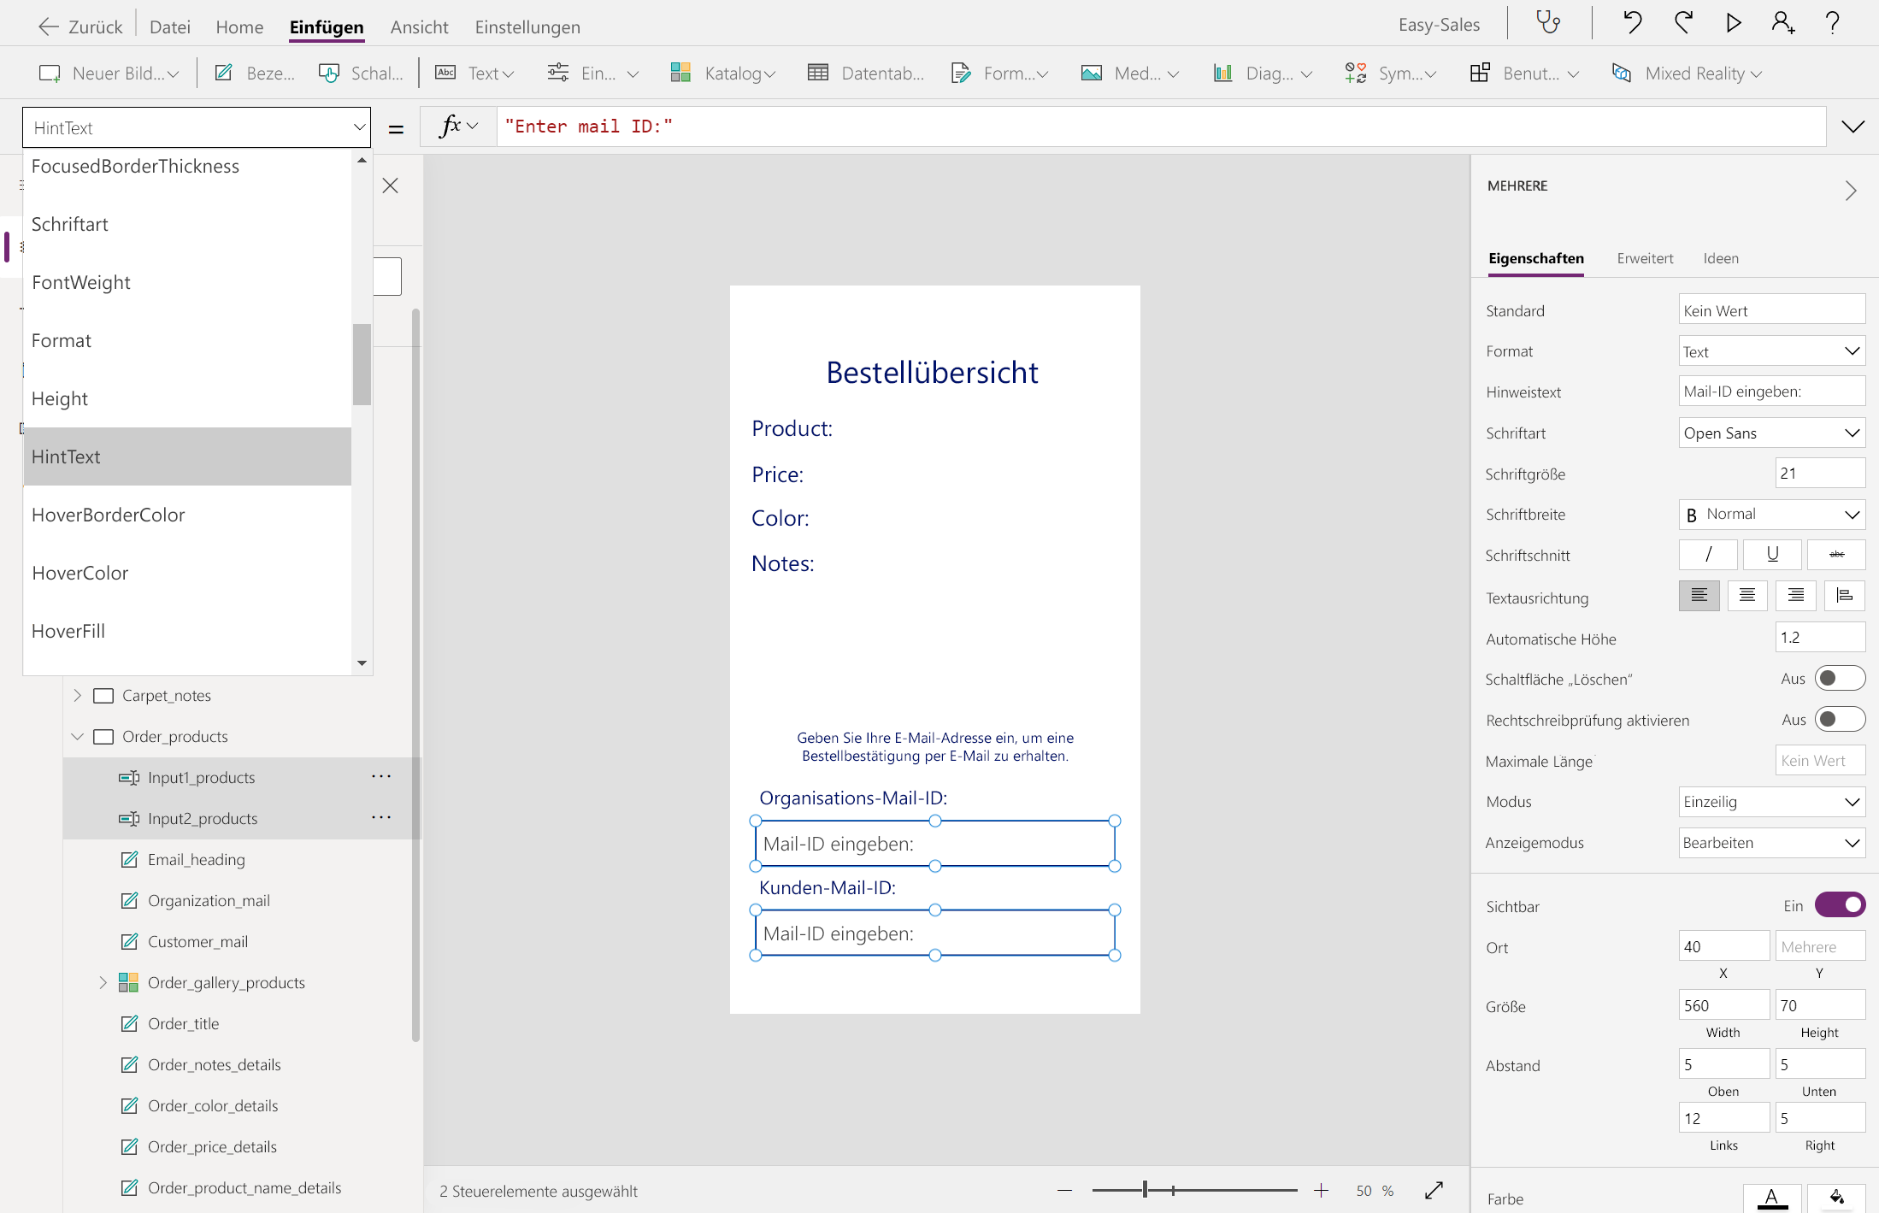Click the italic font style button

coord(1707,555)
